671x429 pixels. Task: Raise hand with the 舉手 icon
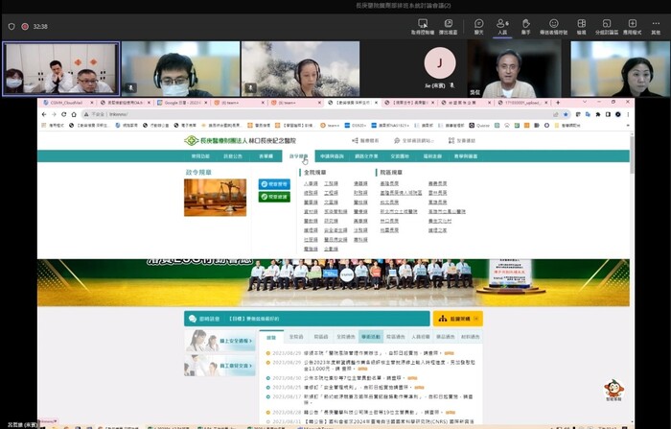pyautogui.click(x=525, y=25)
